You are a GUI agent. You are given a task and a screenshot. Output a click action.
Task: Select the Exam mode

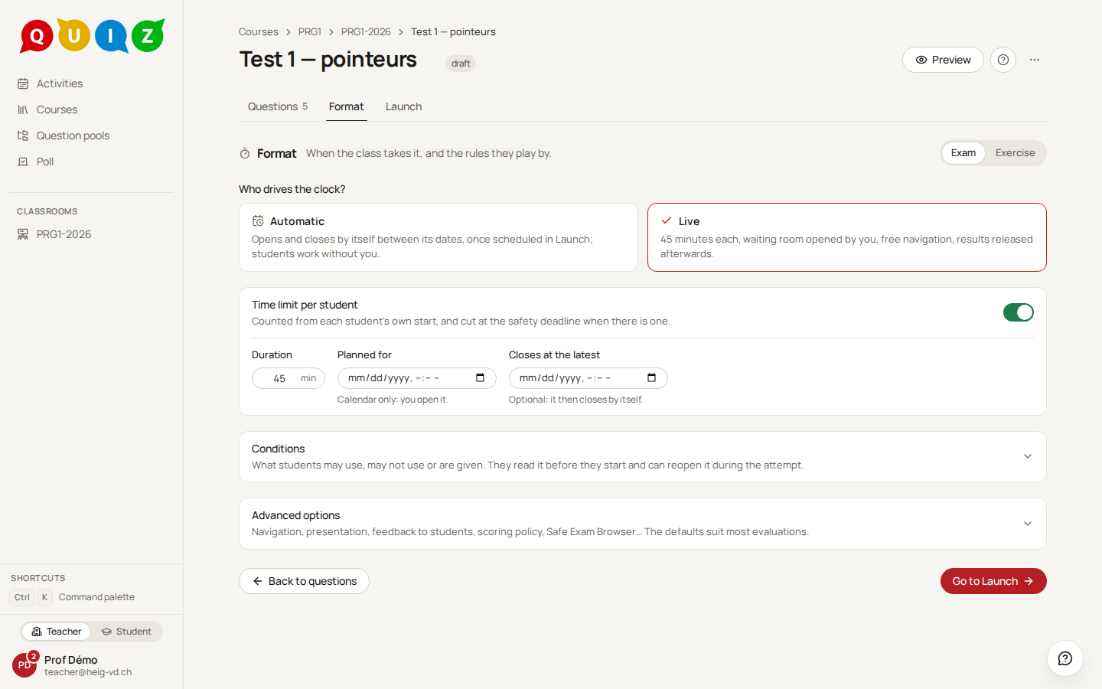point(963,153)
